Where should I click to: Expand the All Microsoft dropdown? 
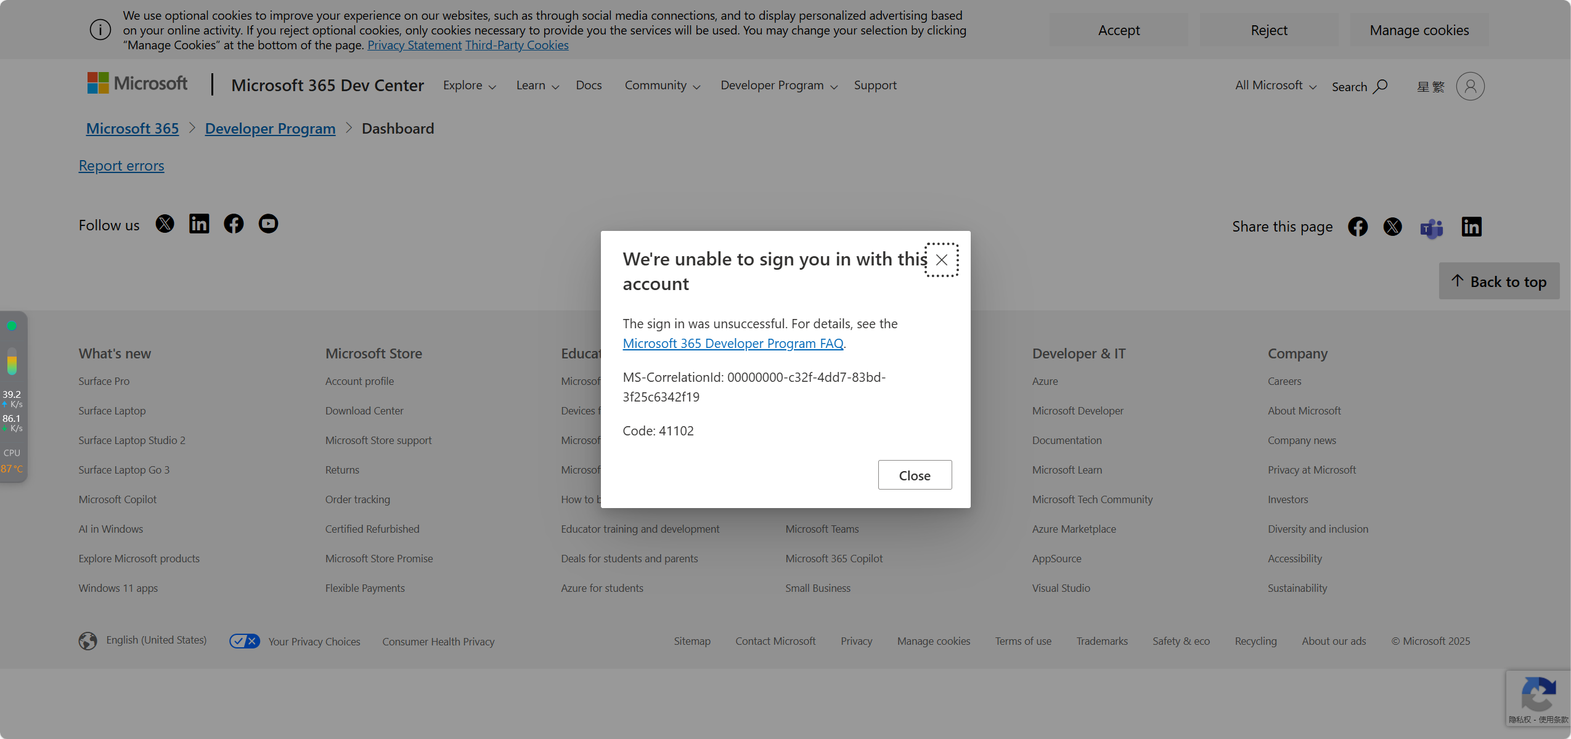[x=1275, y=86]
